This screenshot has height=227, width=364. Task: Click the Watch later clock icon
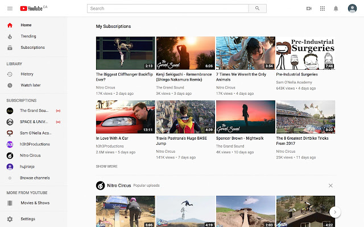[x=10, y=85]
